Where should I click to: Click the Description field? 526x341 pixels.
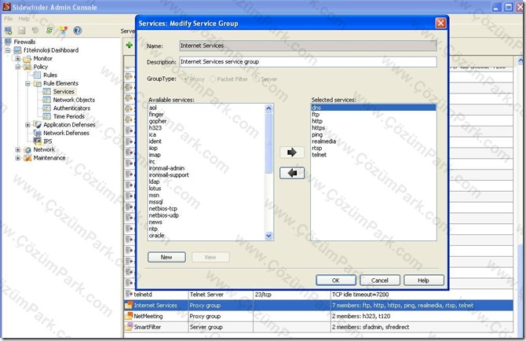[x=308, y=62]
